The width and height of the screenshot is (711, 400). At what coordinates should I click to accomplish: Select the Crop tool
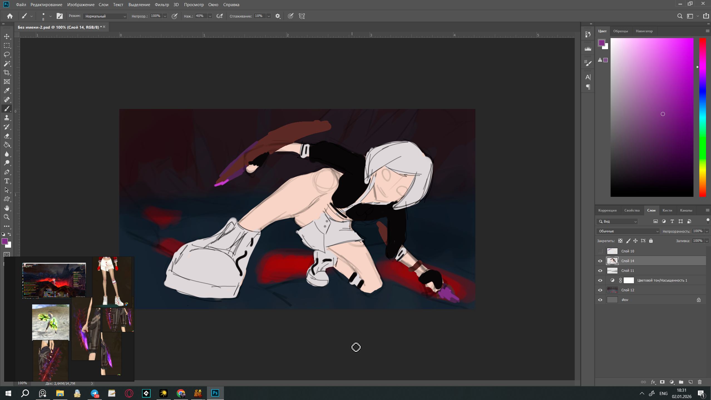point(7,73)
